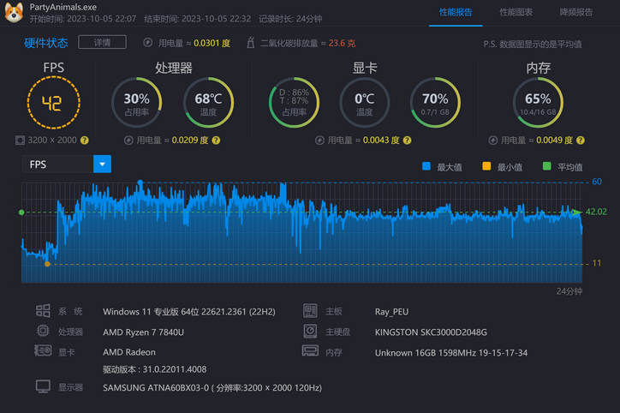The width and height of the screenshot is (620, 413).
Task: Open the 降频报告 tab
Action: point(575,12)
